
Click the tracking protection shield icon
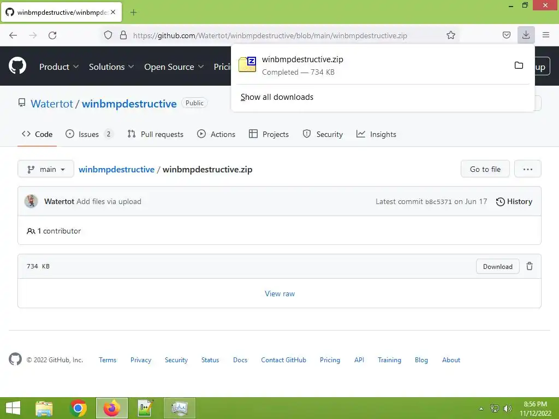pos(108,35)
